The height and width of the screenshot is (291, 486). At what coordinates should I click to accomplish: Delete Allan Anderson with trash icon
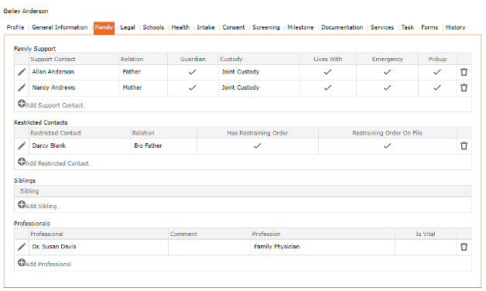click(x=464, y=72)
